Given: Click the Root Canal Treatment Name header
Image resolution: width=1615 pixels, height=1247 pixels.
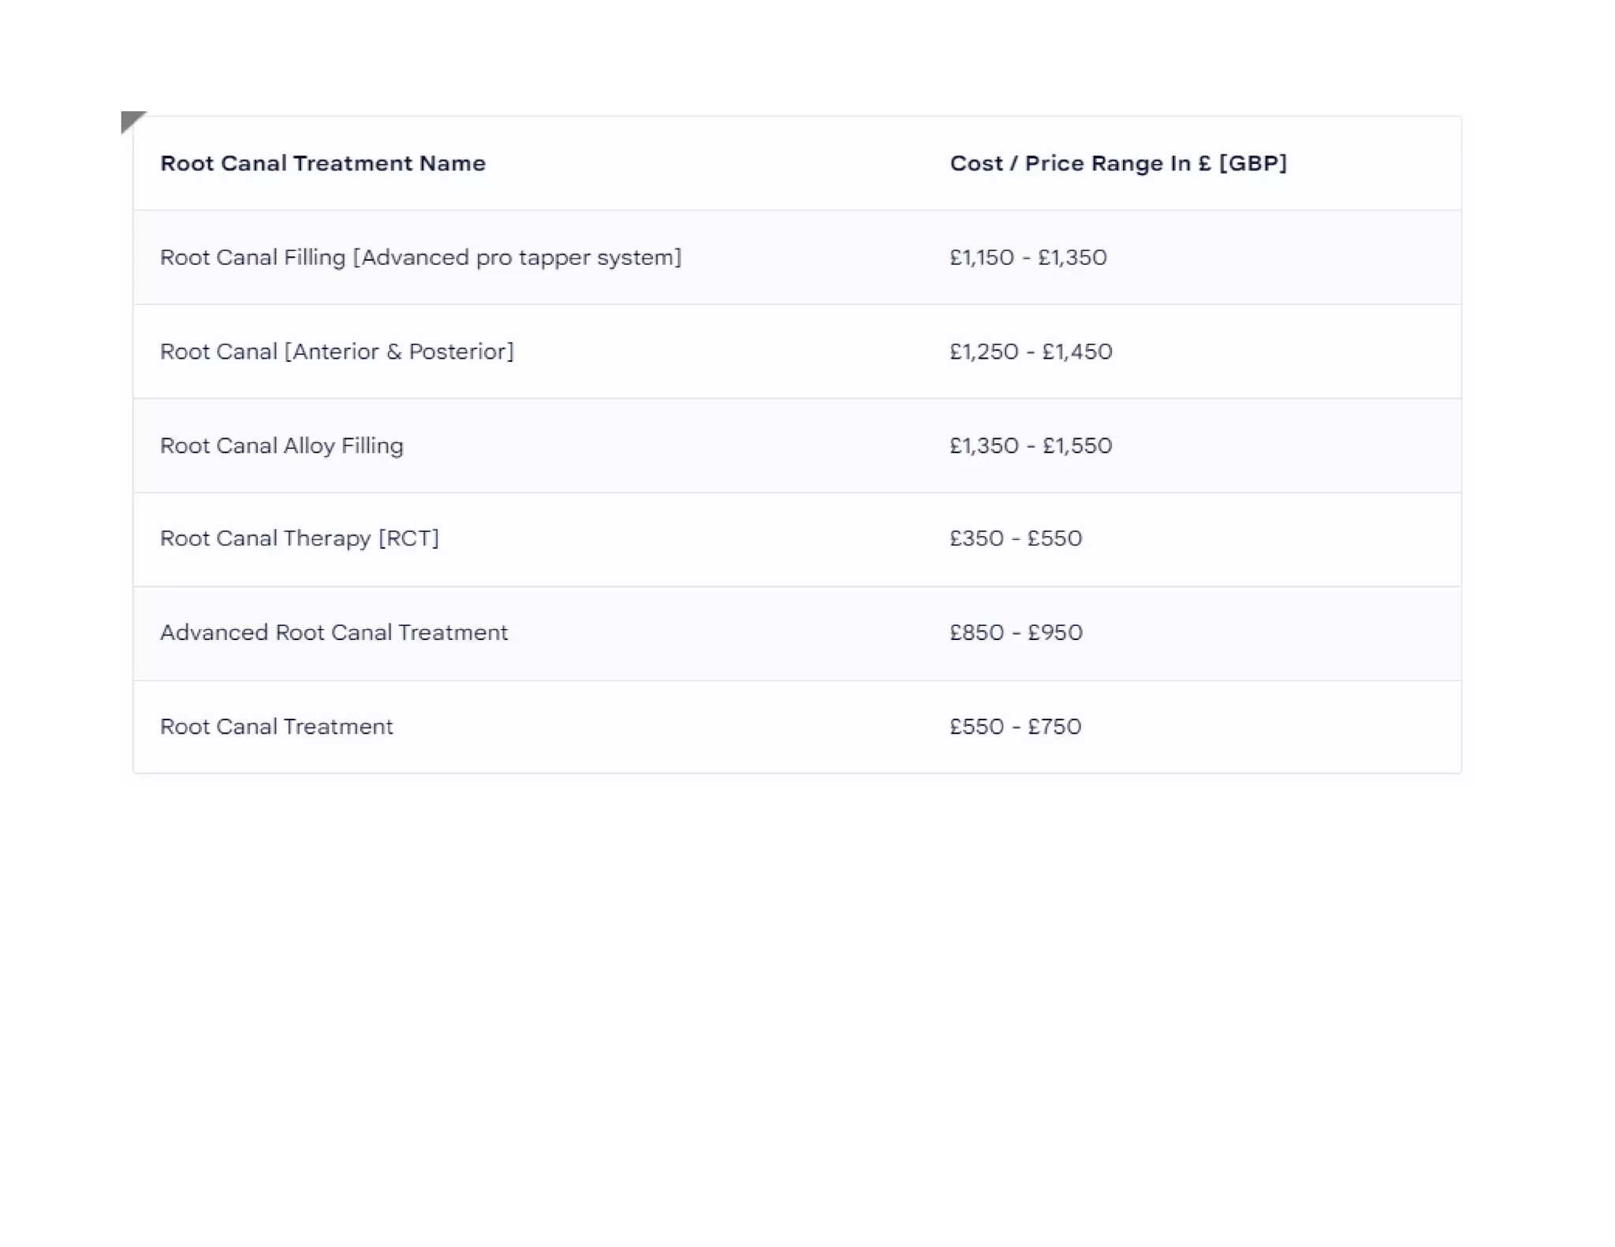Looking at the screenshot, I should [x=323, y=163].
